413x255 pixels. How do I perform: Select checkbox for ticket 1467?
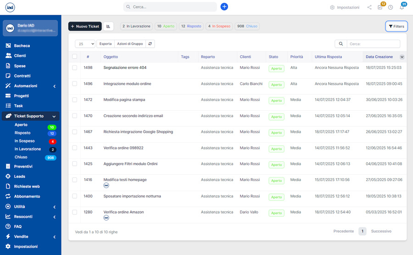74,132
